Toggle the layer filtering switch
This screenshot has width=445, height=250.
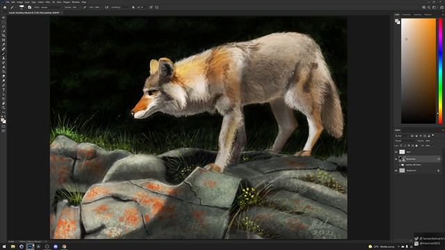pyautogui.click(x=433, y=136)
